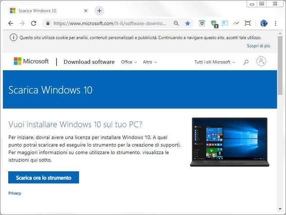
Task: Open the Download software menu item
Action: (89, 62)
